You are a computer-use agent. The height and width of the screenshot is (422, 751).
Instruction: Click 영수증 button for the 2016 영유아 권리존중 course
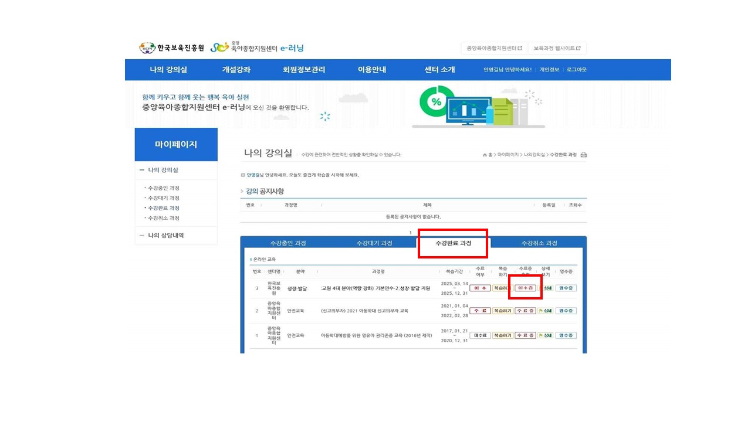[x=566, y=335]
